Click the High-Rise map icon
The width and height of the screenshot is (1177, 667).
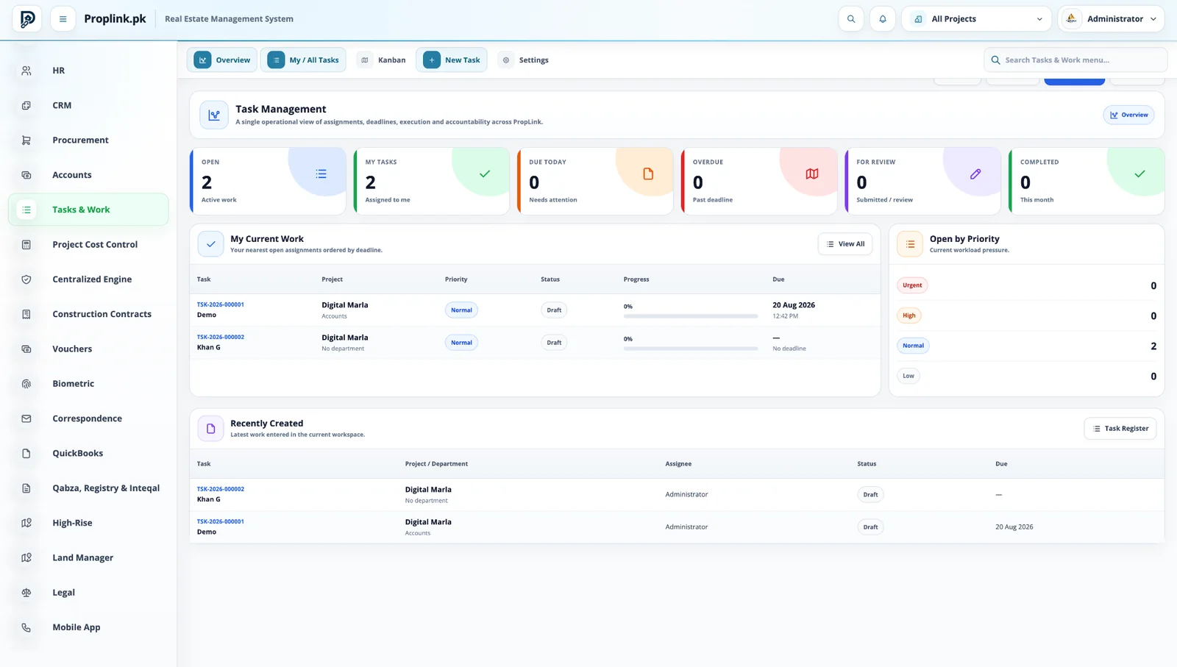coord(26,523)
